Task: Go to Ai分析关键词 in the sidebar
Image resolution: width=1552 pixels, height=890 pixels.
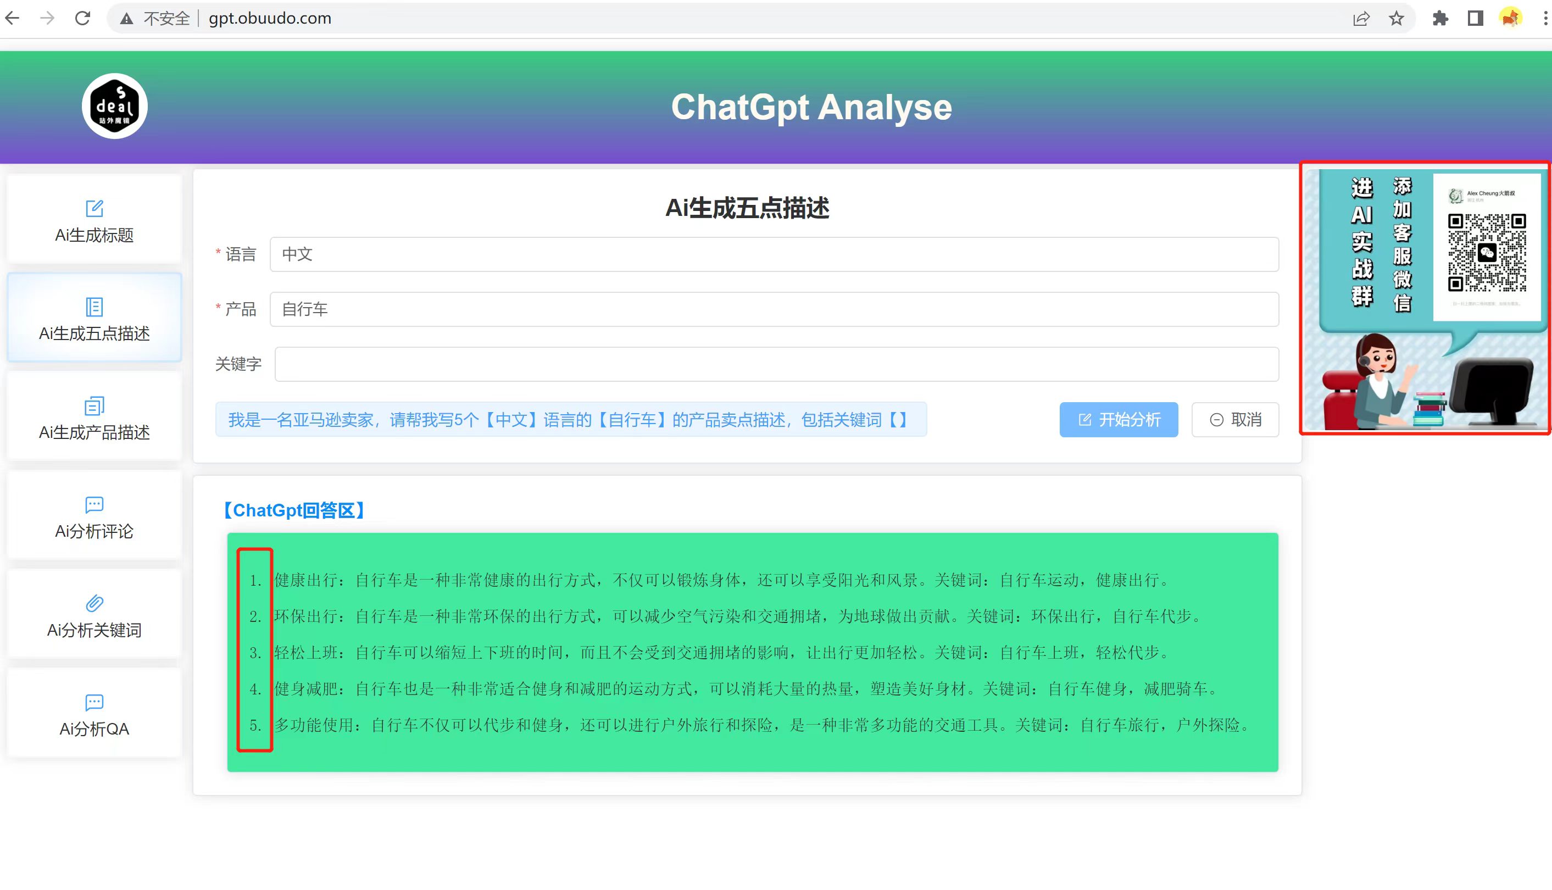Action: tap(94, 614)
